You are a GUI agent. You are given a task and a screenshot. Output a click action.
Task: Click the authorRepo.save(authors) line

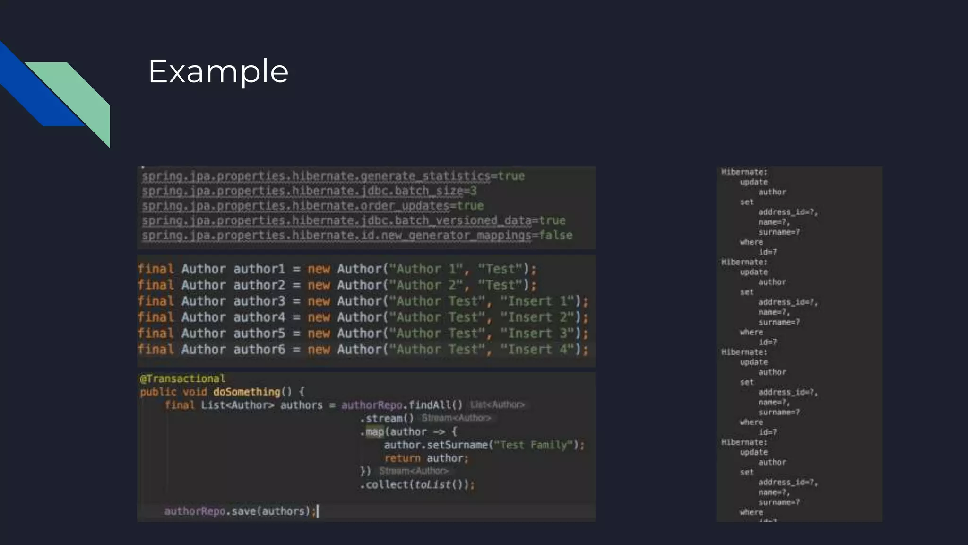point(240,511)
